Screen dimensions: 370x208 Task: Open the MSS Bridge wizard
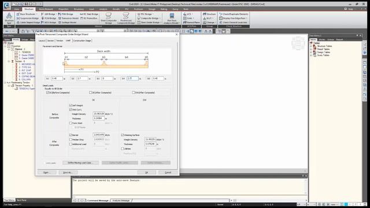pyautogui.click(x=49, y=23)
